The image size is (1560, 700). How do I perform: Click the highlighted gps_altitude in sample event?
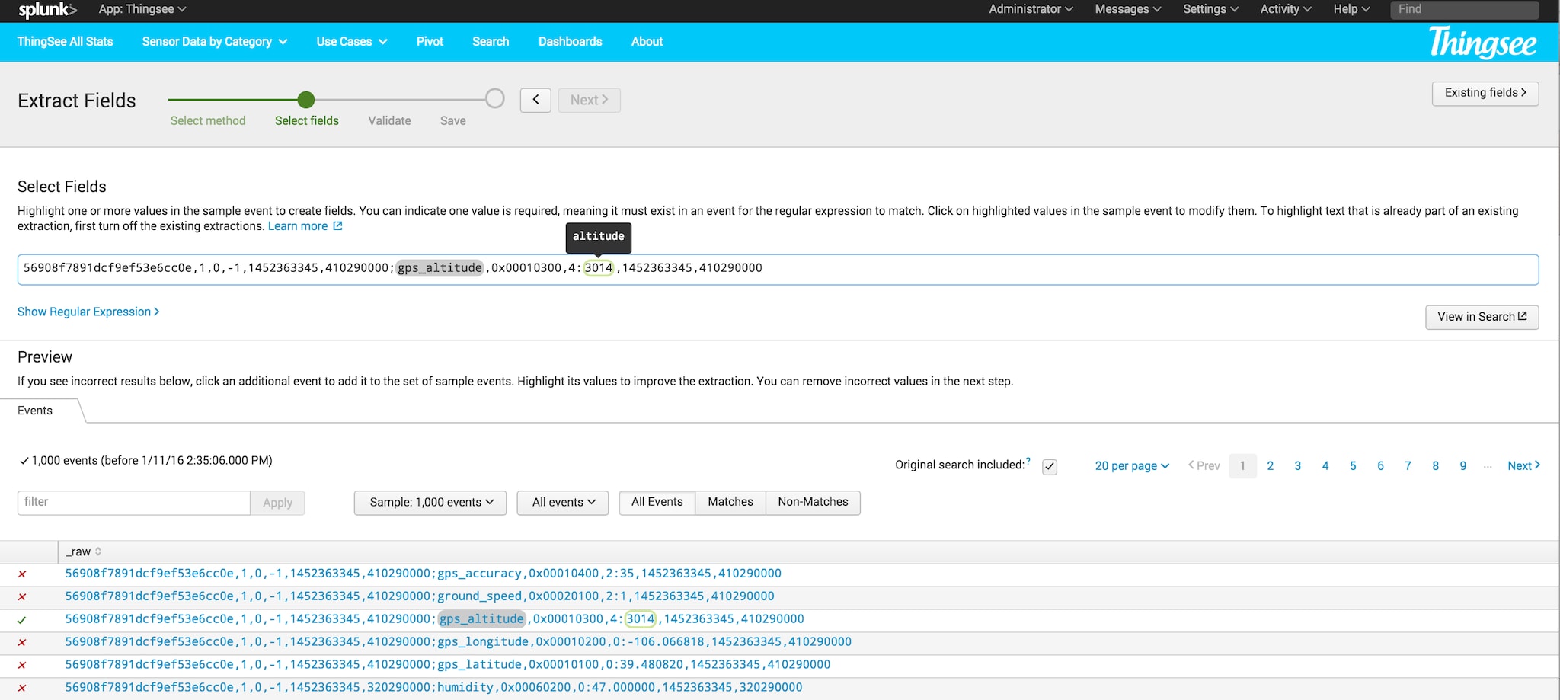pos(440,268)
